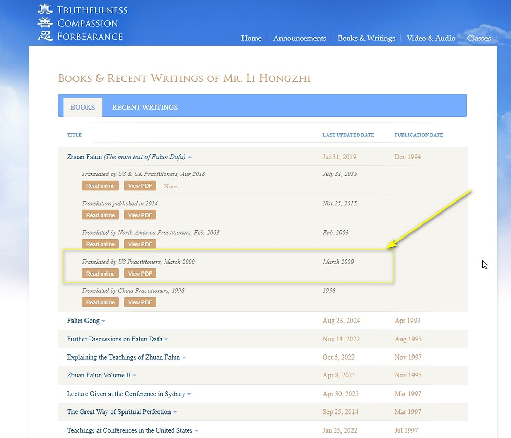The image size is (511, 438).
Task: Click the Jan 25, 2022 updated date
Action: 340,430
